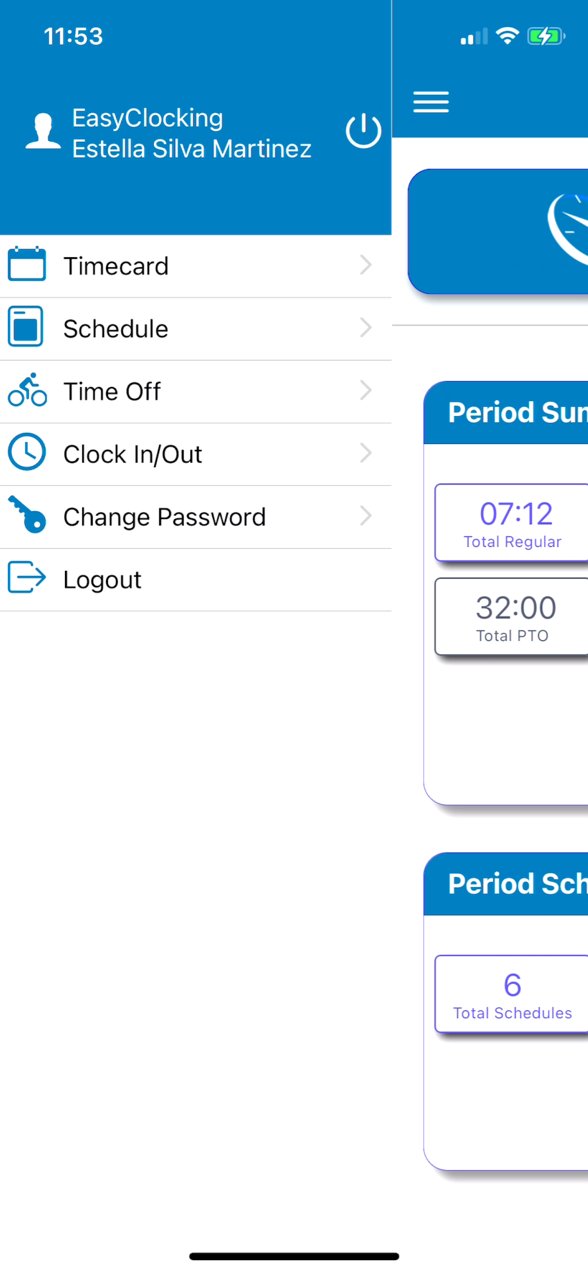Open the Time Off menu entry
Viewport: 588px width, 1273px height.
tap(196, 391)
